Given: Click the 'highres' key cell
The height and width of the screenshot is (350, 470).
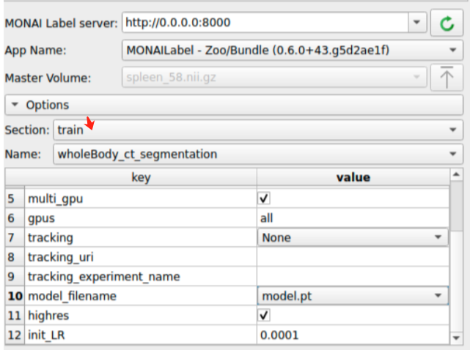Looking at the screenshot, I should tap(141, 316).
